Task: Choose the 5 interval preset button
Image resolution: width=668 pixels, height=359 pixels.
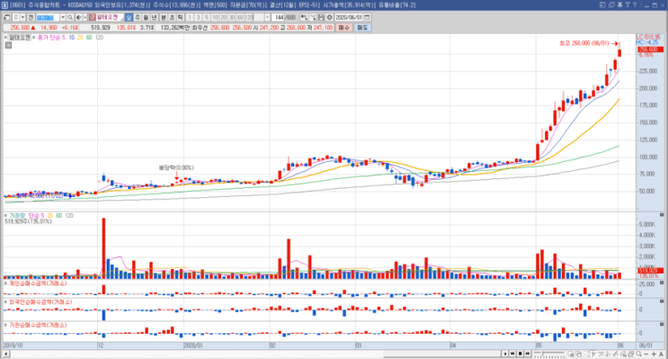Action: (x=207, y=17)
